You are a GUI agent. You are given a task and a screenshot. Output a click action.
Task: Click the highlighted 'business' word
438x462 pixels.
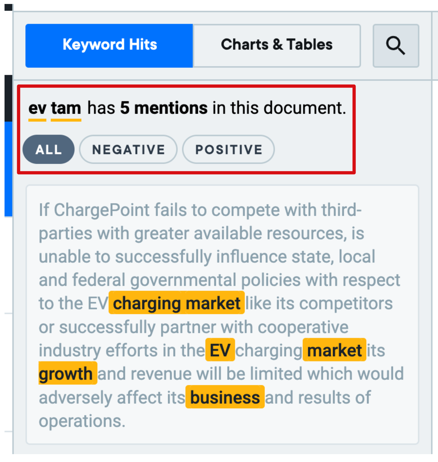(225, 397)
